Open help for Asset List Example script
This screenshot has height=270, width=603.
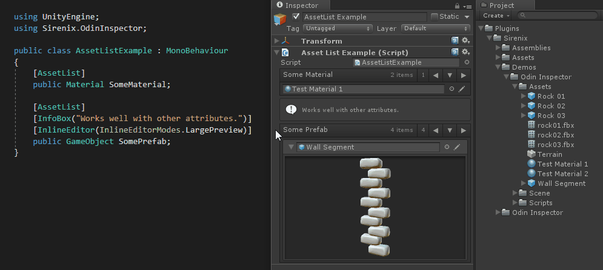(455, 52)
